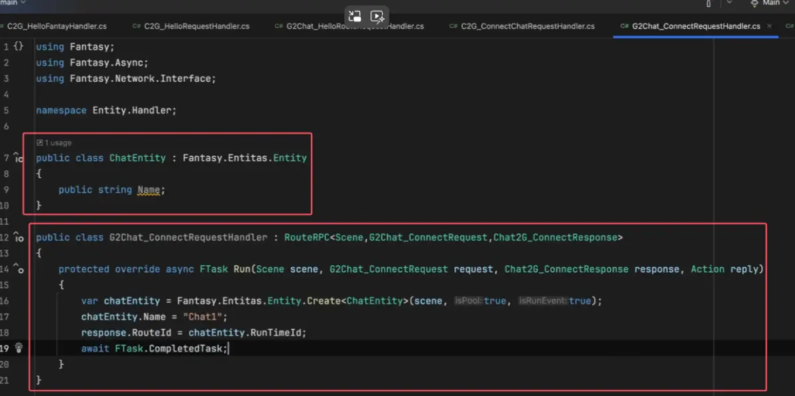Click the gutter marker beside G2Chat_ConnectRequestHandler class declaration

[x=19, y=237]
